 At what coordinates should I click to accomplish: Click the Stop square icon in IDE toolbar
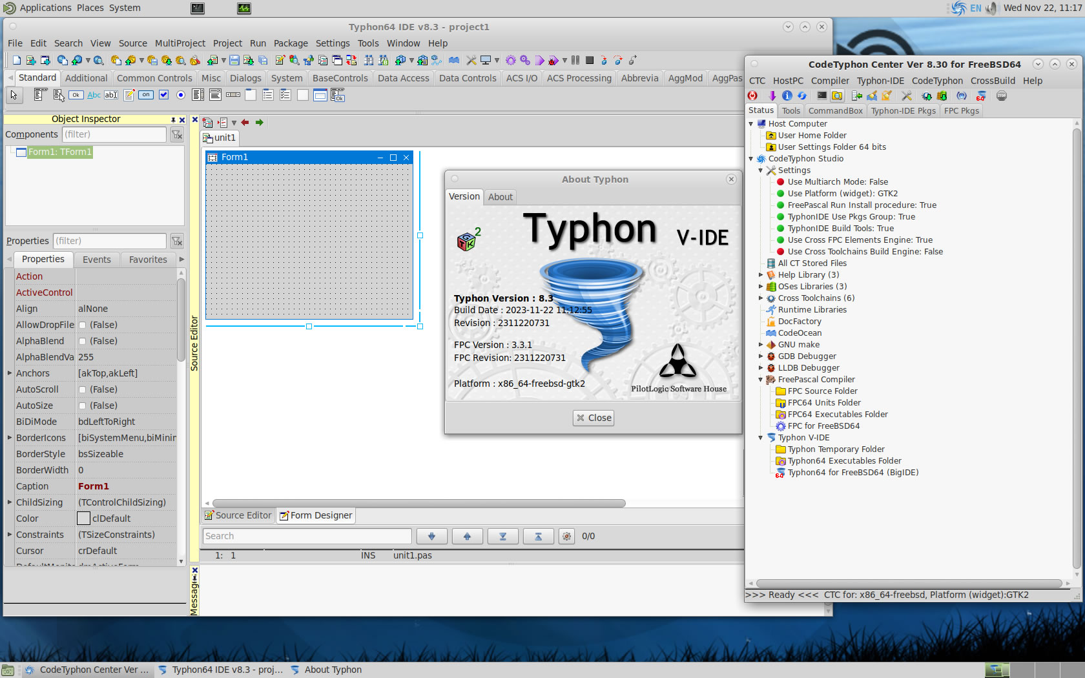point(589,60)
